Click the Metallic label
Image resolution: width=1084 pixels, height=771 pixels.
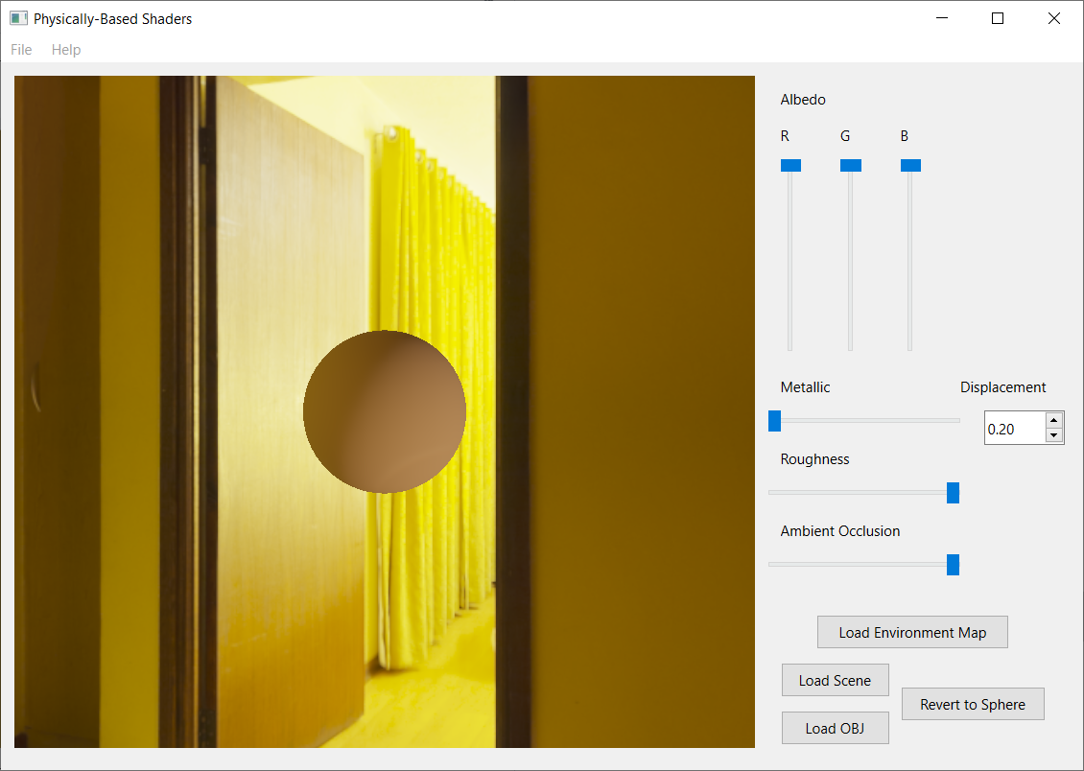(805, 387)
